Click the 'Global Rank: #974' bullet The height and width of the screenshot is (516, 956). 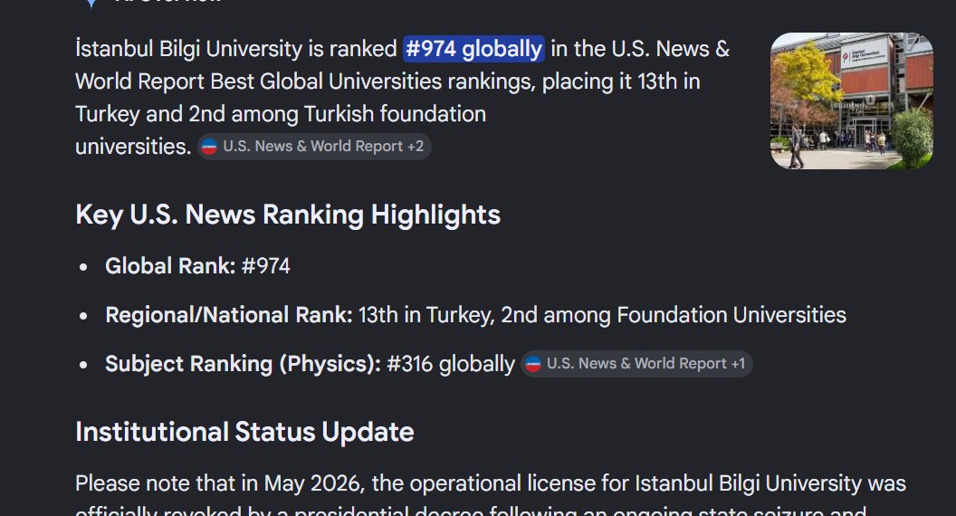pos(197,266)
